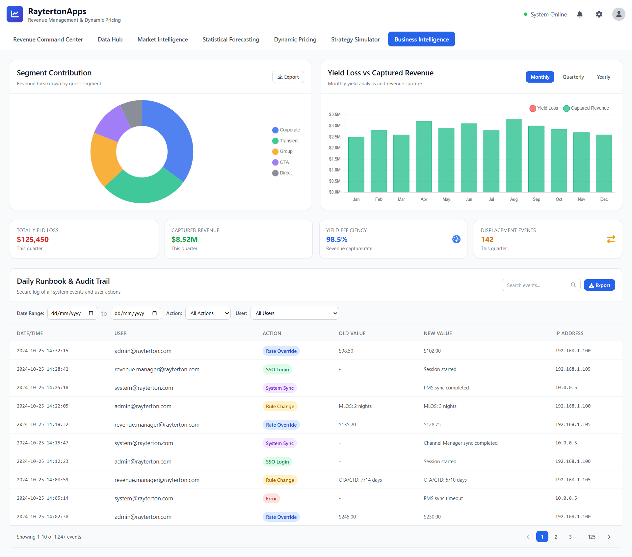Open the Market Intelligence section

(x=162, y=39)
